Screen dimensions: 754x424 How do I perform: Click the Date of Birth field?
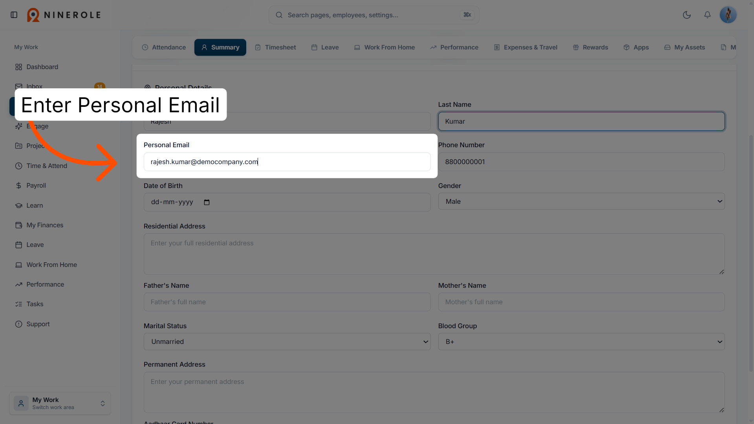[287, 202]
